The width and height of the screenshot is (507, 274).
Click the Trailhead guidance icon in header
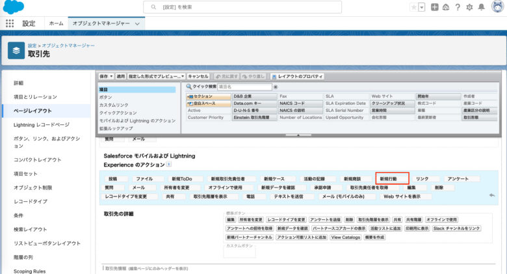[446, 7]
